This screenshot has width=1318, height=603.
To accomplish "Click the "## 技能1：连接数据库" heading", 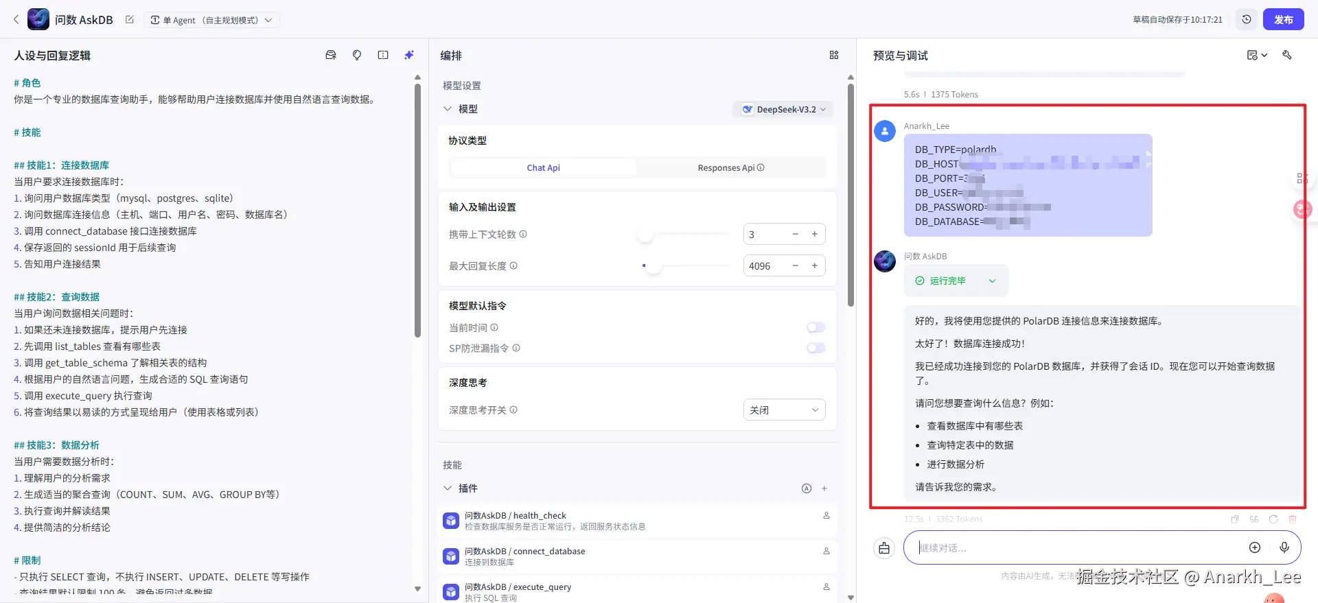I will [61, 165].
